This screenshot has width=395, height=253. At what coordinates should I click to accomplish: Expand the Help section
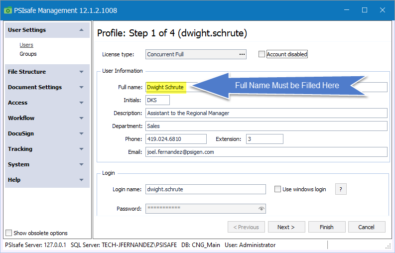pyautogui.click(x=47, y=180)
